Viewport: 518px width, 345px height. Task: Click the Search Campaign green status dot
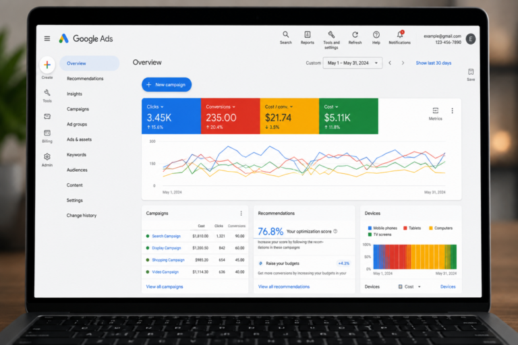[x=147, y=236]
